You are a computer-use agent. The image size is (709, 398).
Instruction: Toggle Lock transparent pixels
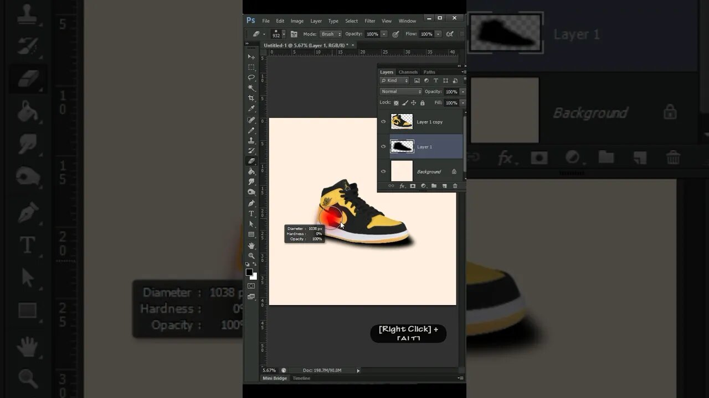click(x=396, y=103)
